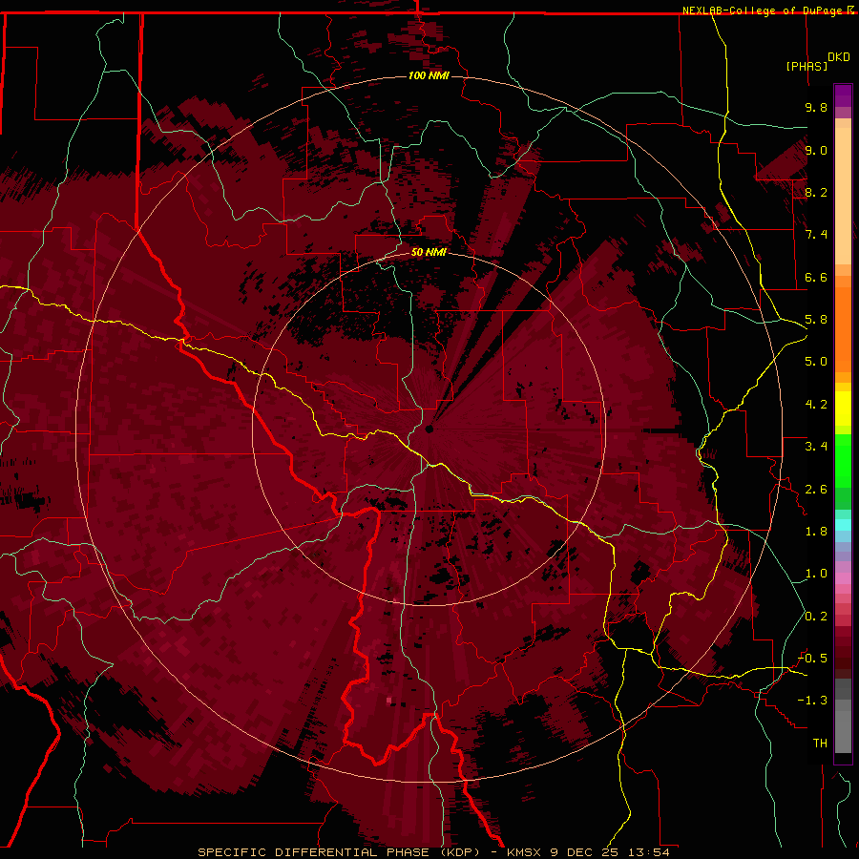Click the 9.0 scale value
The image size is (859, 859).
(816, 150)
